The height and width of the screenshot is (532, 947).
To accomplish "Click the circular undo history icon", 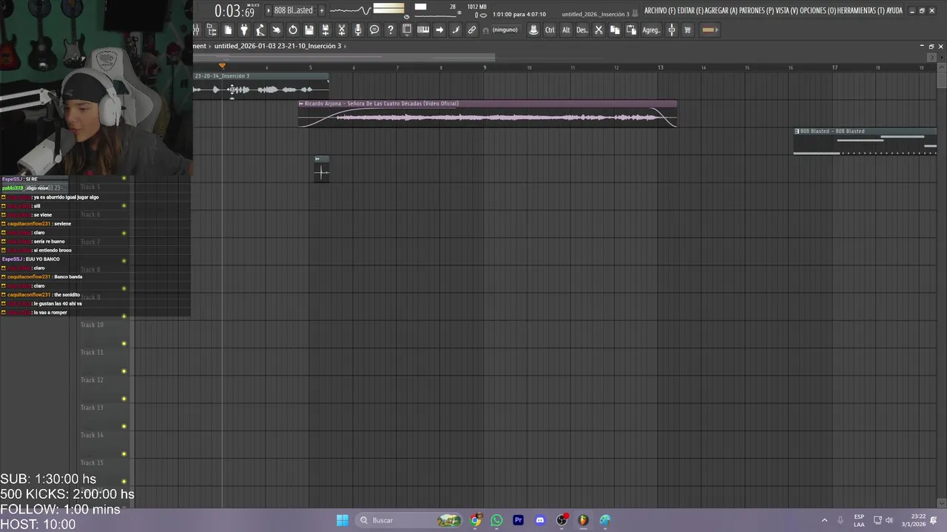I will tap(293, 30).
